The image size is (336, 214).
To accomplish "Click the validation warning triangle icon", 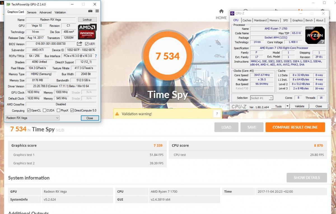I will click(x=117, y=114).
